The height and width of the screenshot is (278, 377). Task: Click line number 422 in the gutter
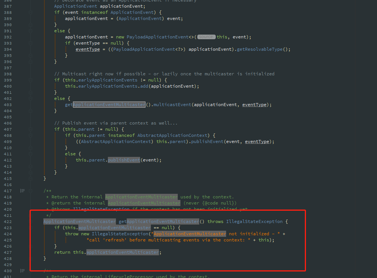click(8, 221)
